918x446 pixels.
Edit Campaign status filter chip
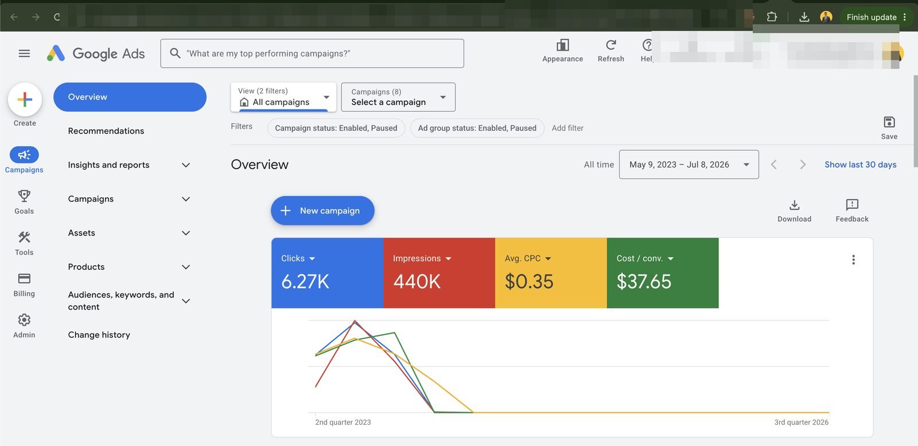tap(336, 128)
